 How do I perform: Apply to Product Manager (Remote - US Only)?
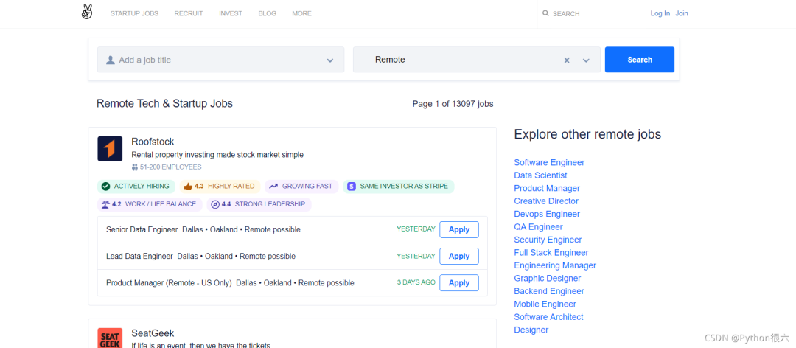coord(459,283)
